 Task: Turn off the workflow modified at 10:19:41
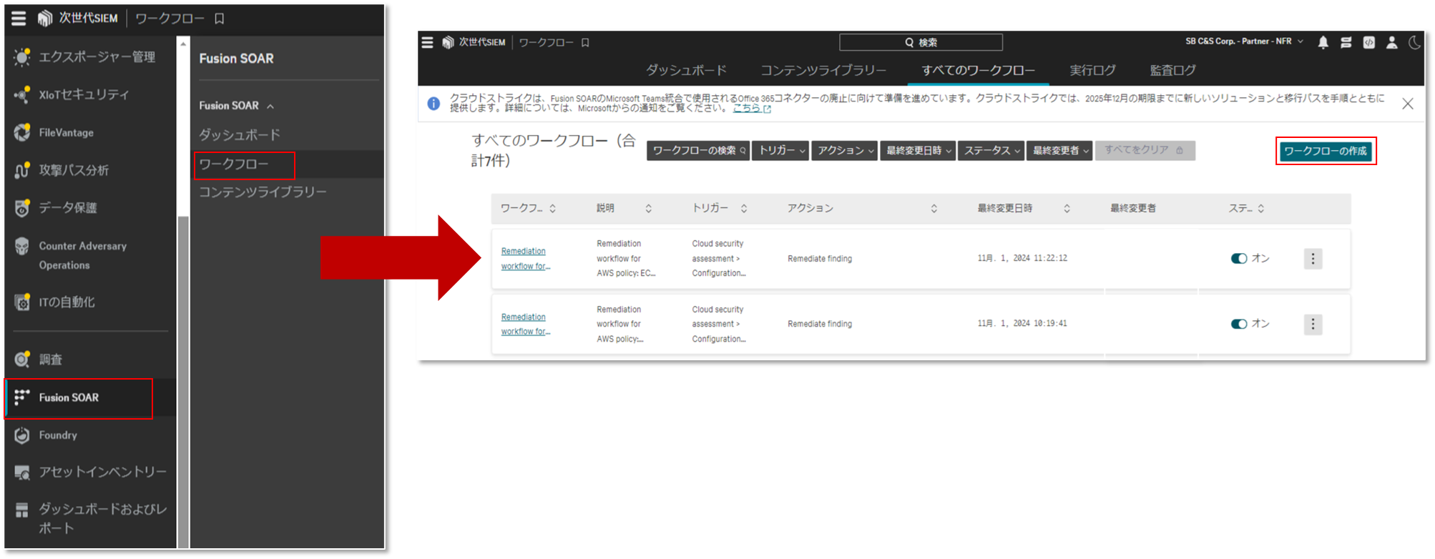tap(1239, 324)
